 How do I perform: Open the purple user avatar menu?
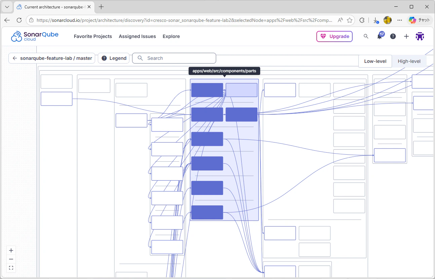[x=420, y=36]
